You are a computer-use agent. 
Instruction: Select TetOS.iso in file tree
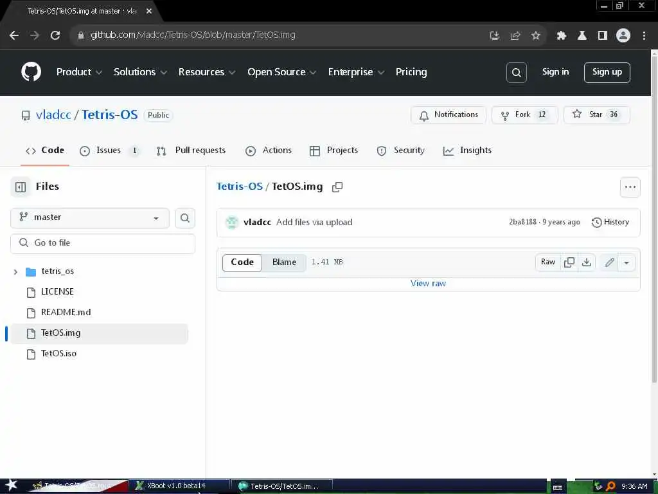[x=58, y=354]
